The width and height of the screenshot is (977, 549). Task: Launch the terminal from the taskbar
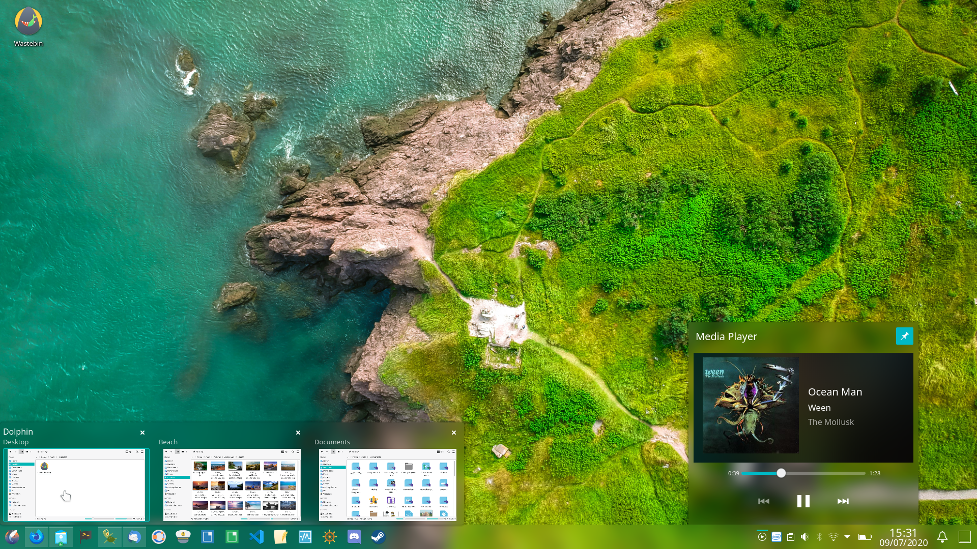(85, 537)
